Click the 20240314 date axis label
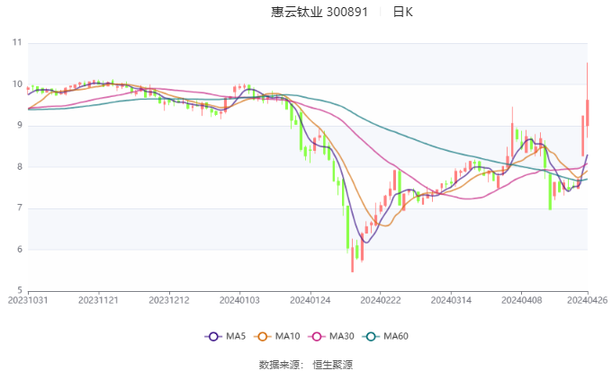The width and height of the screenshot is (612, 371). (x=451, y=300)
